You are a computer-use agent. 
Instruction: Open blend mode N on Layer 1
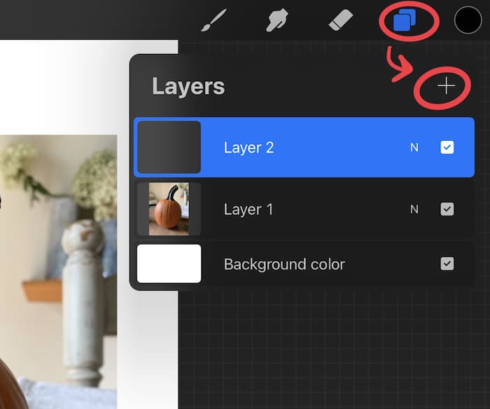tap(414, 209)
